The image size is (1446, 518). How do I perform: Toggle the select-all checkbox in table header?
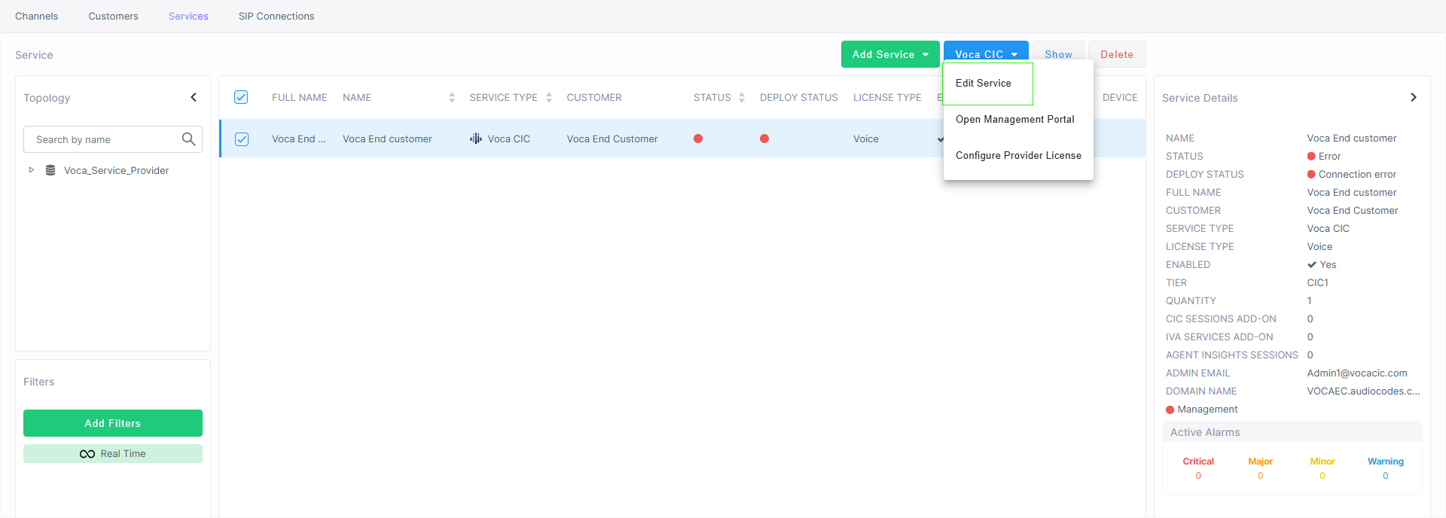(241, 97)
